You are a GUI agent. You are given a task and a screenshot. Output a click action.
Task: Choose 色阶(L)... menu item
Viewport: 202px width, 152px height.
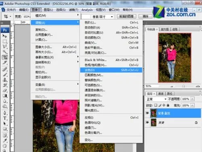(111, 23)
